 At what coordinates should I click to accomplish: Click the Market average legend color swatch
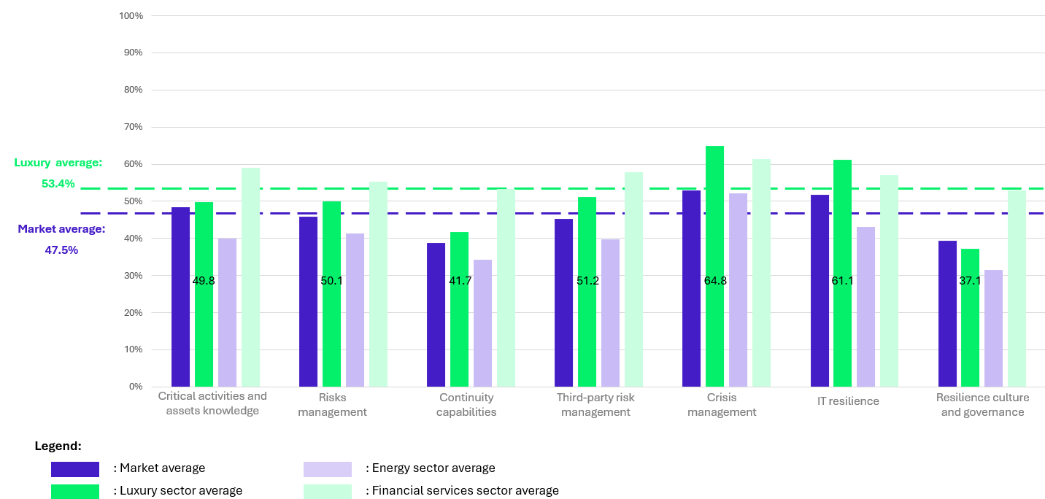tap(74, 469)
